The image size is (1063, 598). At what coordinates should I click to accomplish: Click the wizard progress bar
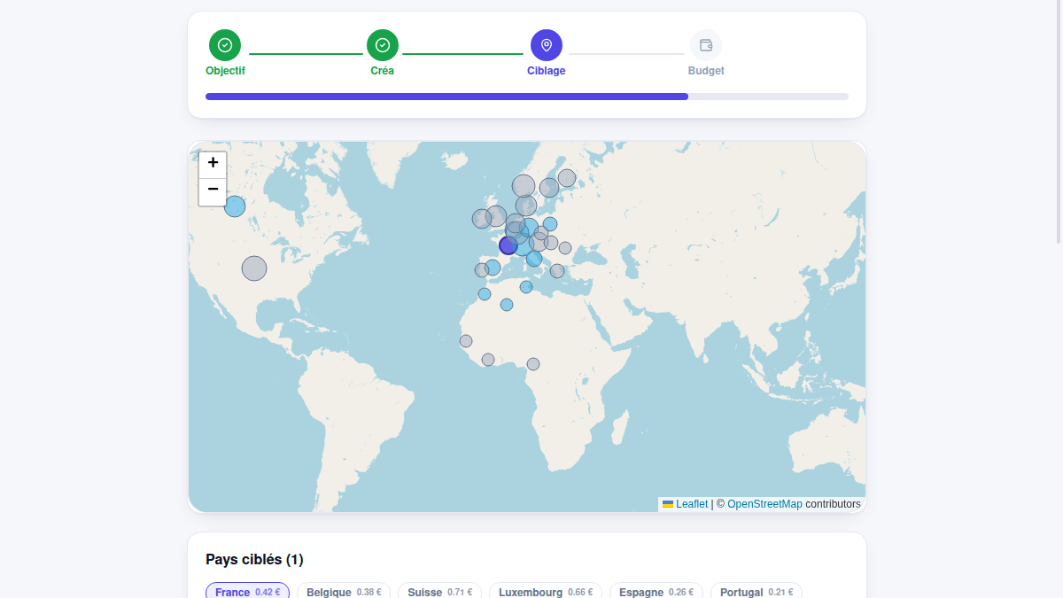point(527,97)
